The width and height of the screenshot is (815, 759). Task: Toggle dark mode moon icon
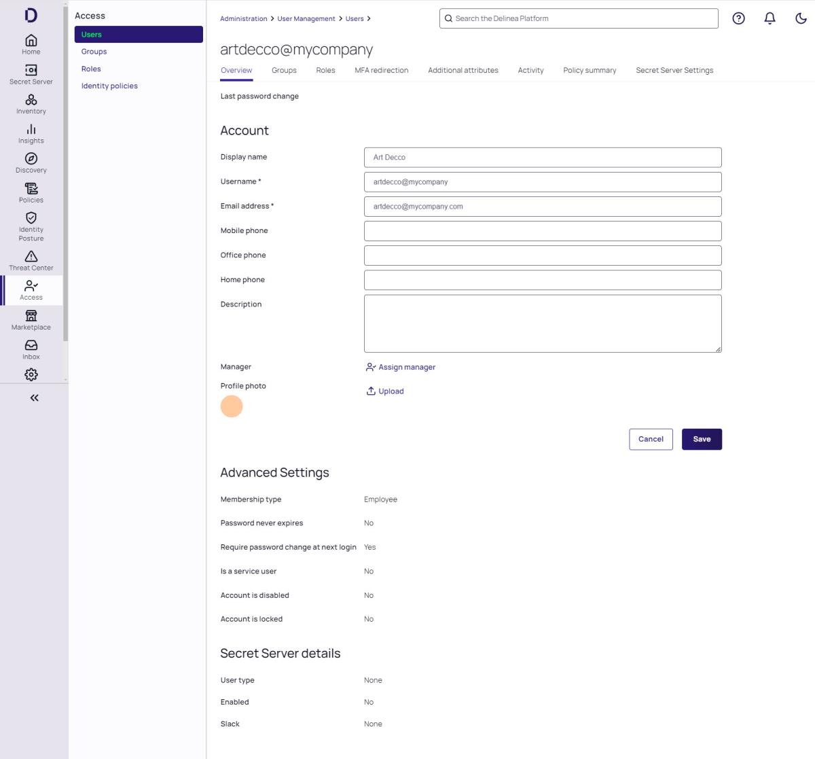click(x=801, y=18)
